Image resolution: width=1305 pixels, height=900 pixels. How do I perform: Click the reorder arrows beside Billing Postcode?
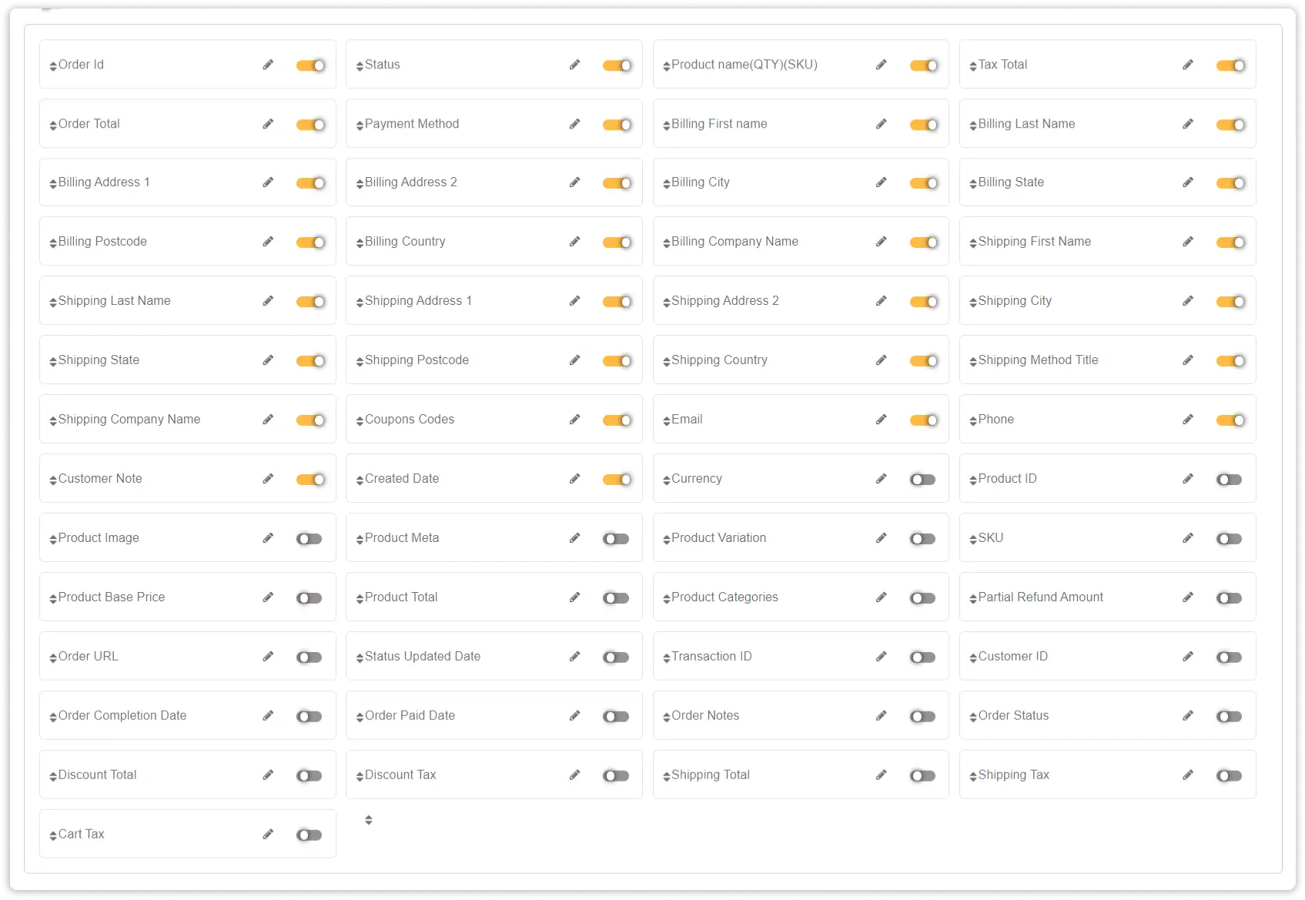53,243
